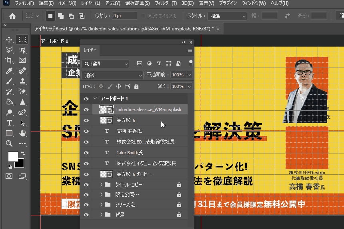Screen dimensions: 344x229
Task: Collapse the アートボード 1 group
Action: (x=95, y=99)
